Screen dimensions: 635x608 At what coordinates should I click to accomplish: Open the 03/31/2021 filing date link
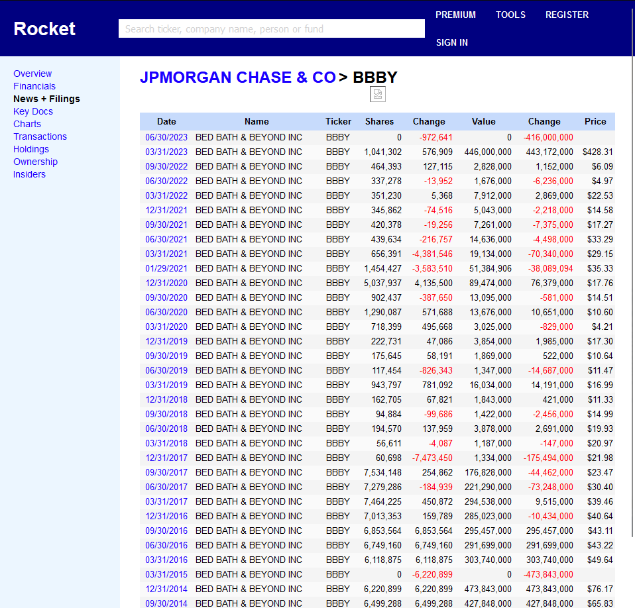pyautogui.click(x=166, y=254)
